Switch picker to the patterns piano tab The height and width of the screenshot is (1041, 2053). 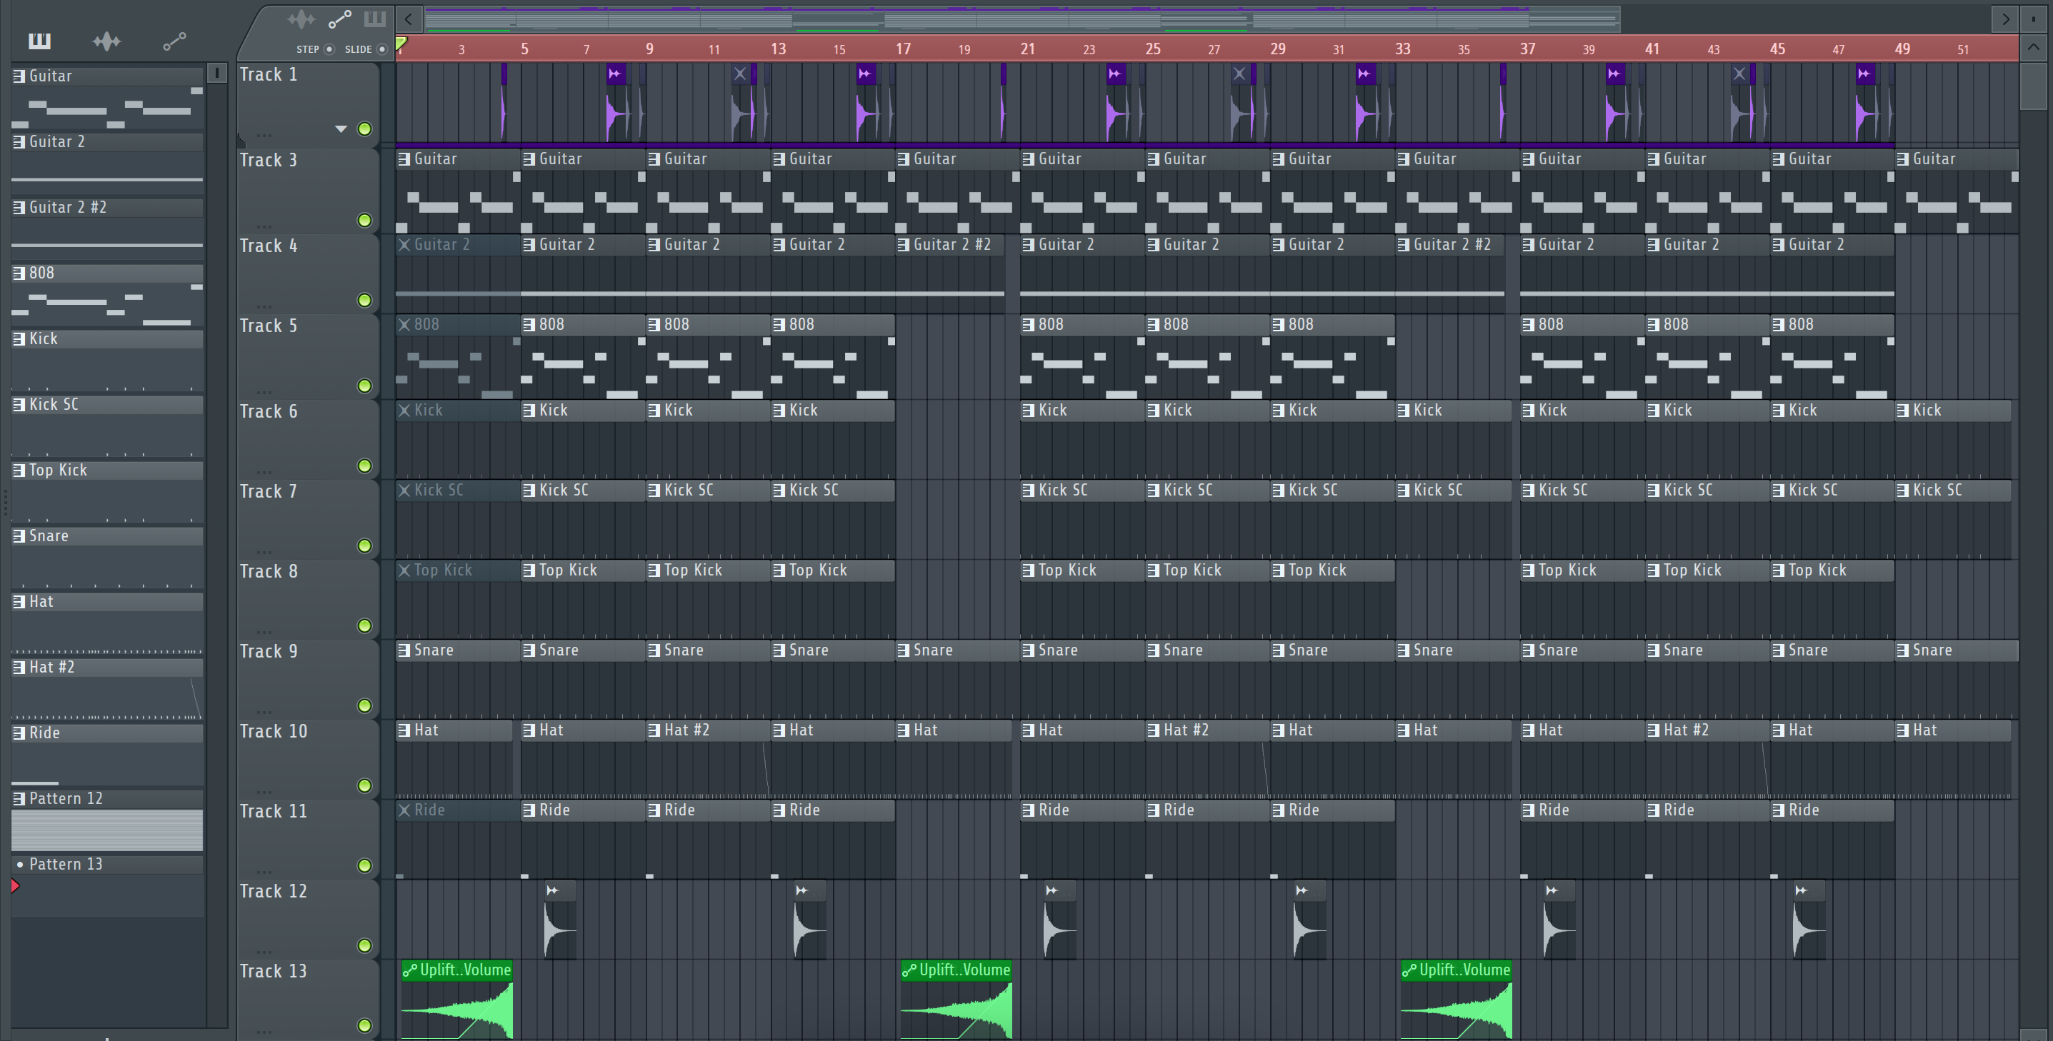coord(39,41)
